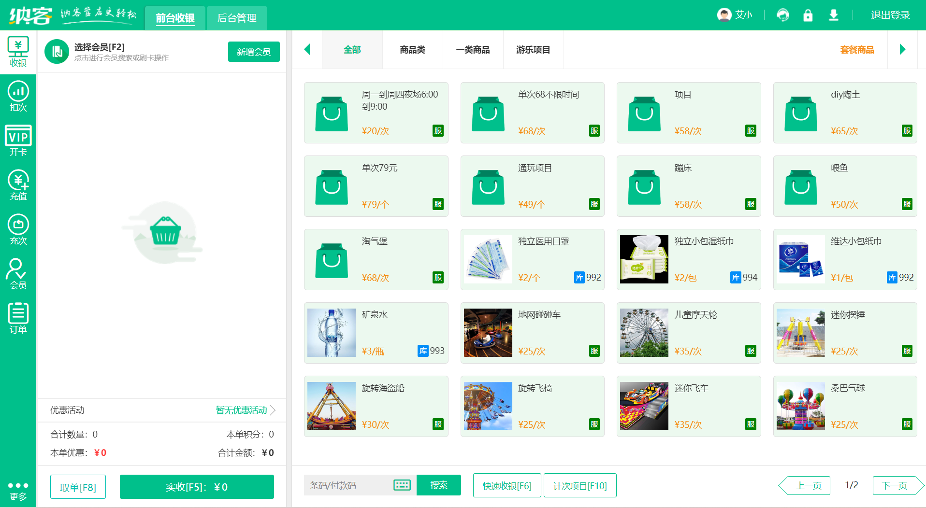
Task: Select the 游乐项目 category tab
Action: [534, 50]
